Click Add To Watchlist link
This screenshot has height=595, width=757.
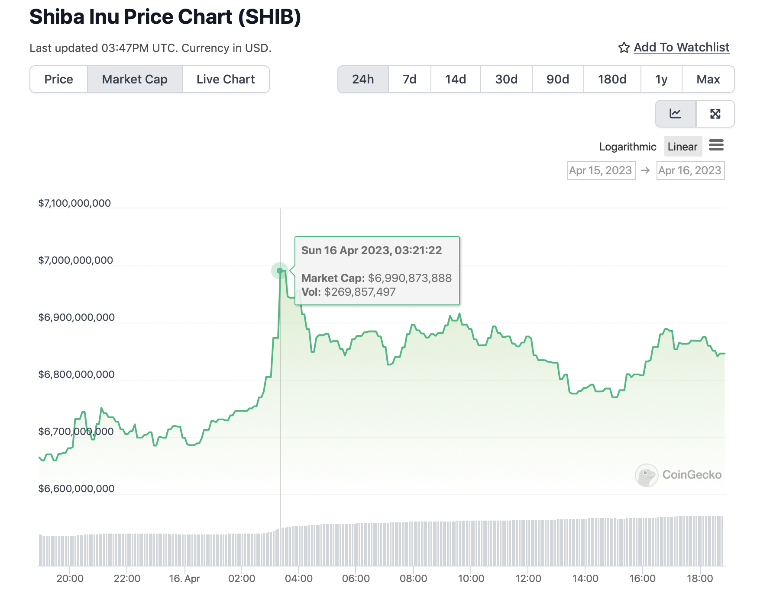(681, 47)
